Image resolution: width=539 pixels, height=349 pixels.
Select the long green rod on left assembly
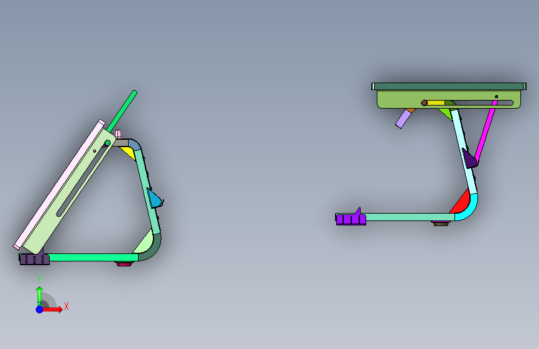[x=122, y=111]
